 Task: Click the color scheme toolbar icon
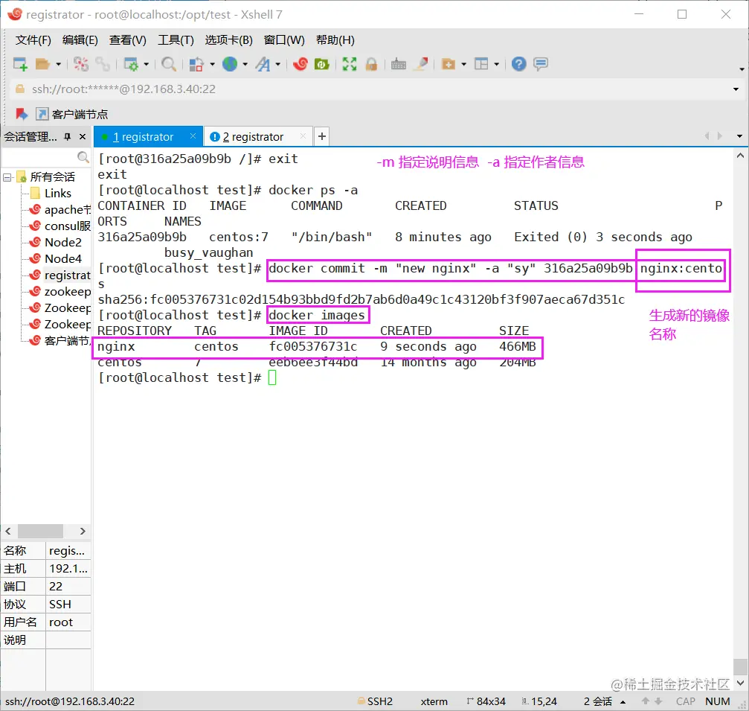point(196,63)
